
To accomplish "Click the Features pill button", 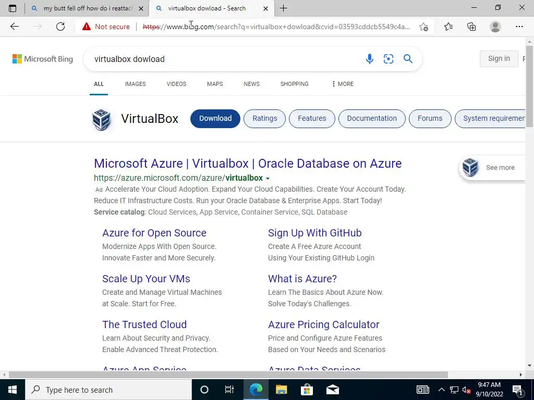I will click(x=312, y=119).
